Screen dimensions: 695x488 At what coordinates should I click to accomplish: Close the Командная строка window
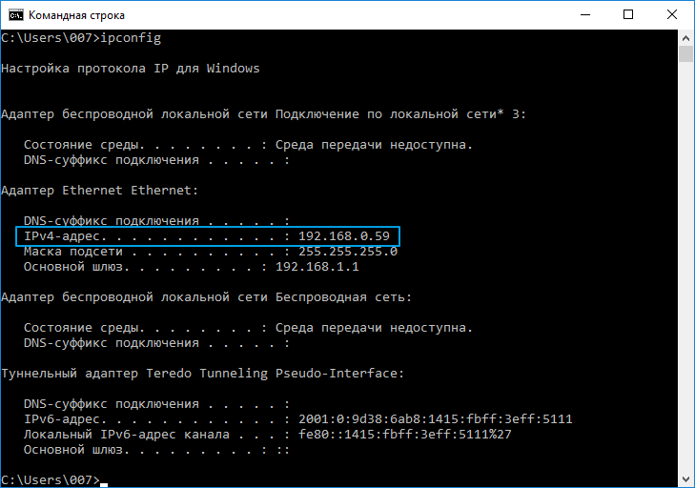pos(671,15)
